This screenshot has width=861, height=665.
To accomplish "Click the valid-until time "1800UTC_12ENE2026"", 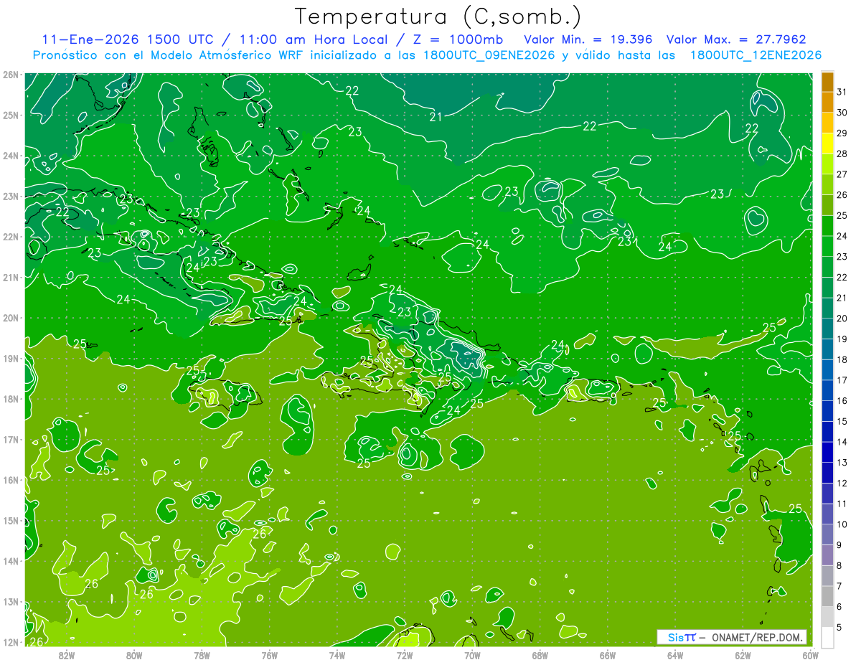I will click(x=755, y=55).
